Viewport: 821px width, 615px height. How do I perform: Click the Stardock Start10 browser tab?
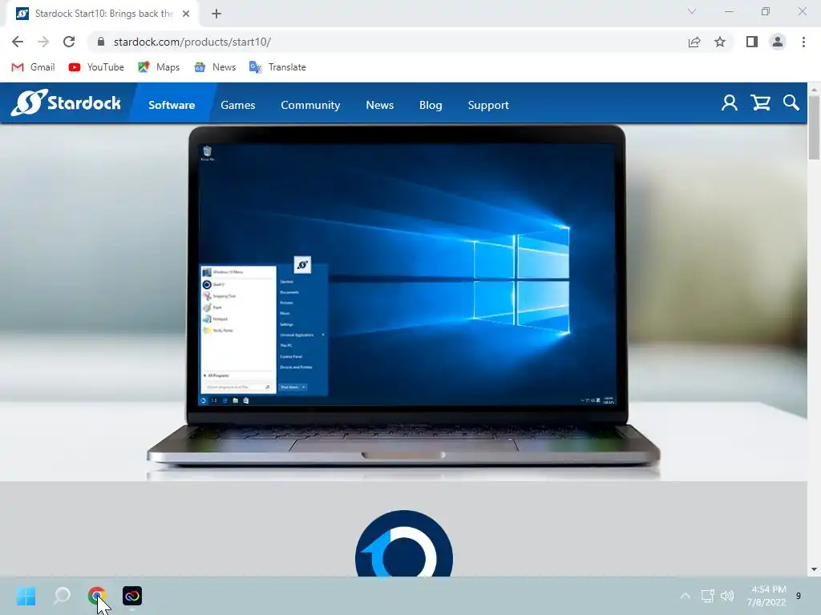[x=103, y=14]
